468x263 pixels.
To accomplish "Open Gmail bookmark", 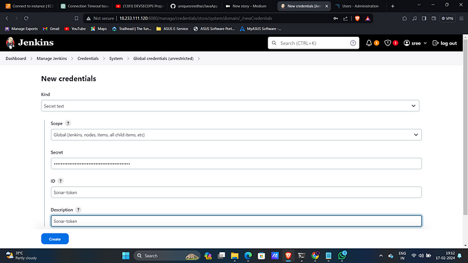I will (x=51, y=29).
